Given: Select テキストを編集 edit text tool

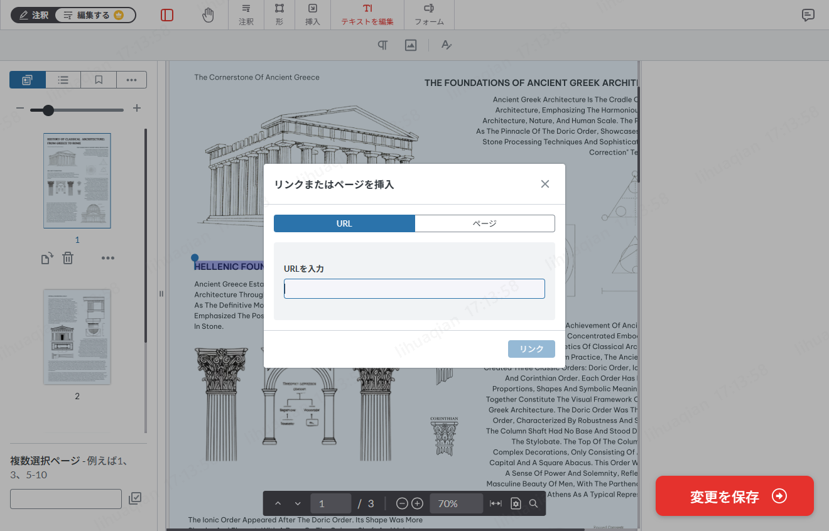Looking at the screenshot, I should point(367,14).
